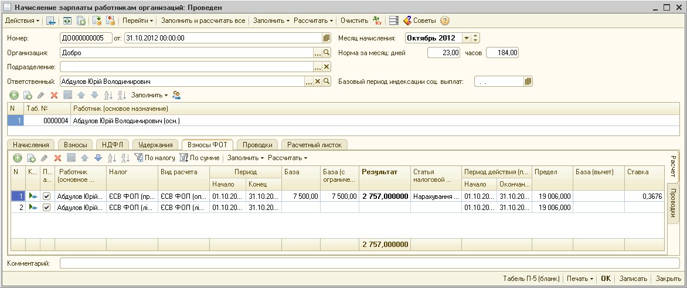Click the list settings icon before Советы
687x288 pixels.
point(394,21)
